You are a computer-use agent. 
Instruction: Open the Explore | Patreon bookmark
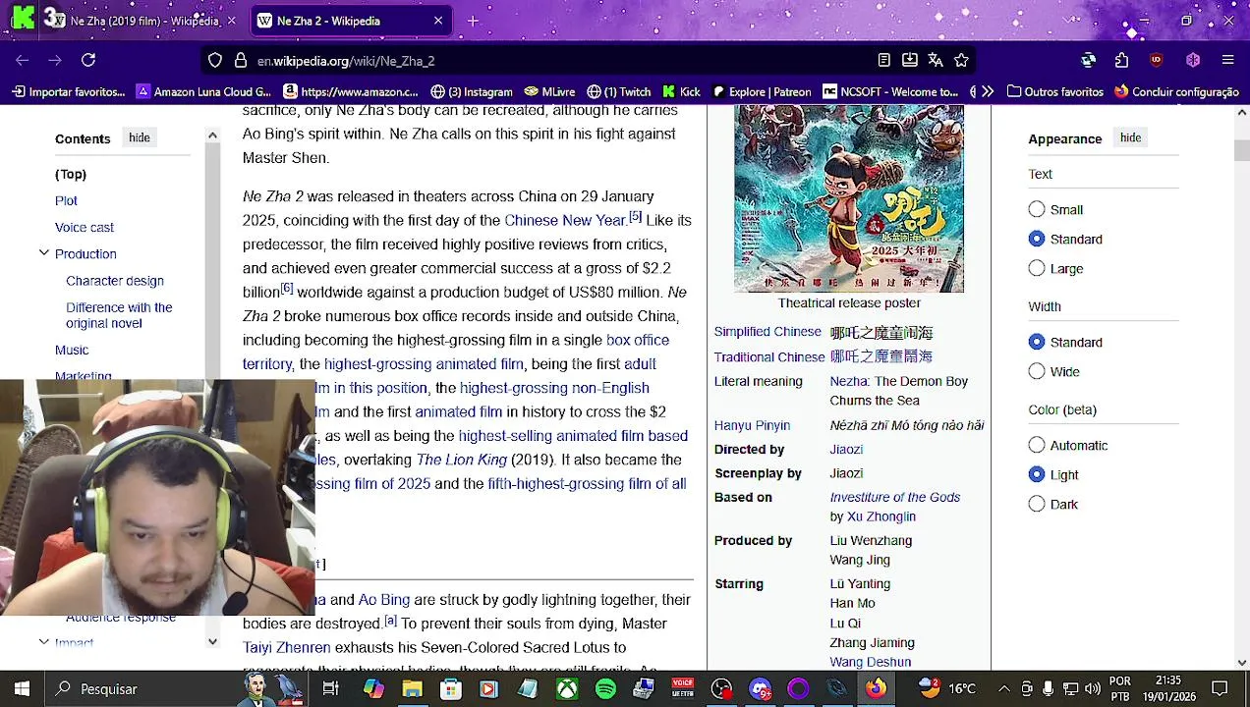click(761, 91)
